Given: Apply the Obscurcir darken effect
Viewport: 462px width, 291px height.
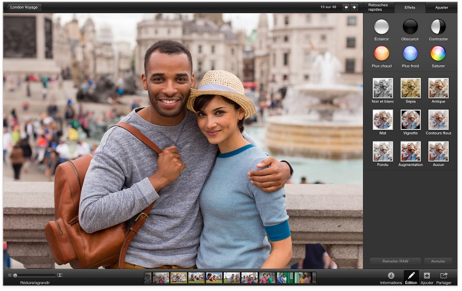Looking at the screenshot, I should click(410, 26).
